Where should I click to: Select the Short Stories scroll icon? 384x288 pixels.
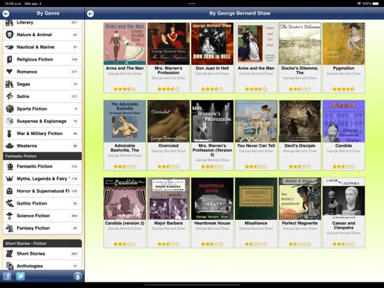(10, 253)
